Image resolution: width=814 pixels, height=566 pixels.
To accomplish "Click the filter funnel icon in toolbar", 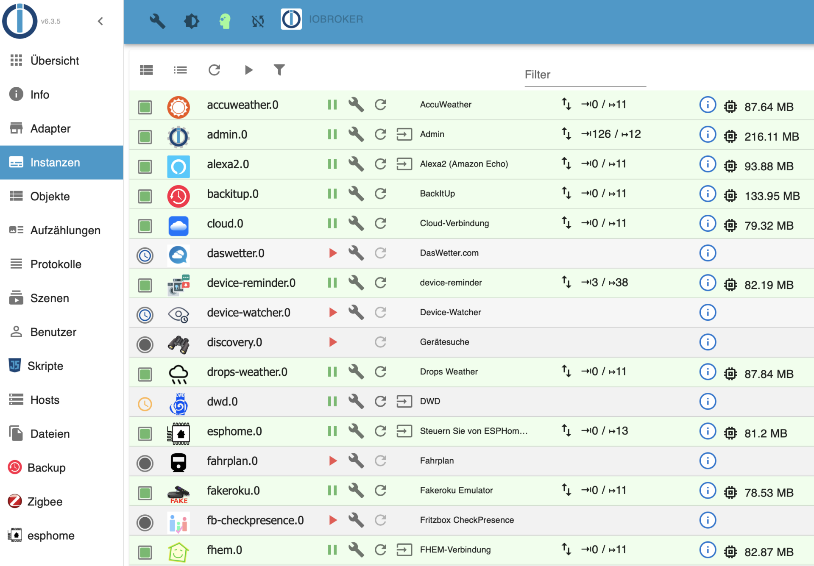I will point(279,69).
